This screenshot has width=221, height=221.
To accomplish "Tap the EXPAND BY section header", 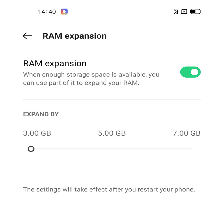I will coord(41,114).
